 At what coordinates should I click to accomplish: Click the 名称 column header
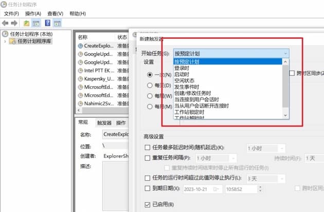pyautogui.click(x=83, y=37)
